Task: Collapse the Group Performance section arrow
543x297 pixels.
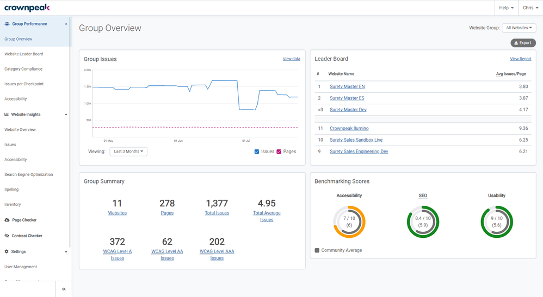Action: coord(66,24)
